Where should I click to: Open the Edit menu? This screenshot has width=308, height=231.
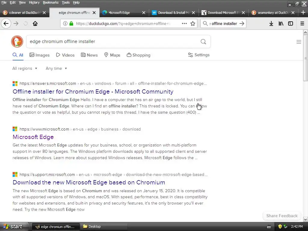tap(13, 2)
